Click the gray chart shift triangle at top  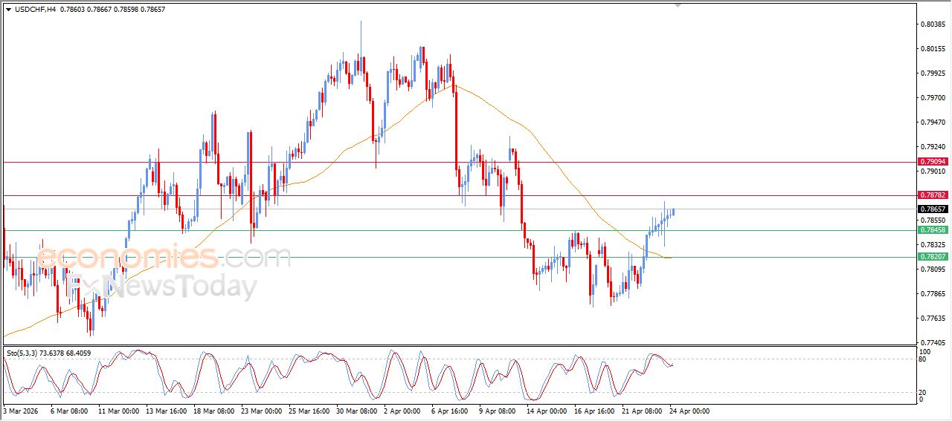pos(678,5)
